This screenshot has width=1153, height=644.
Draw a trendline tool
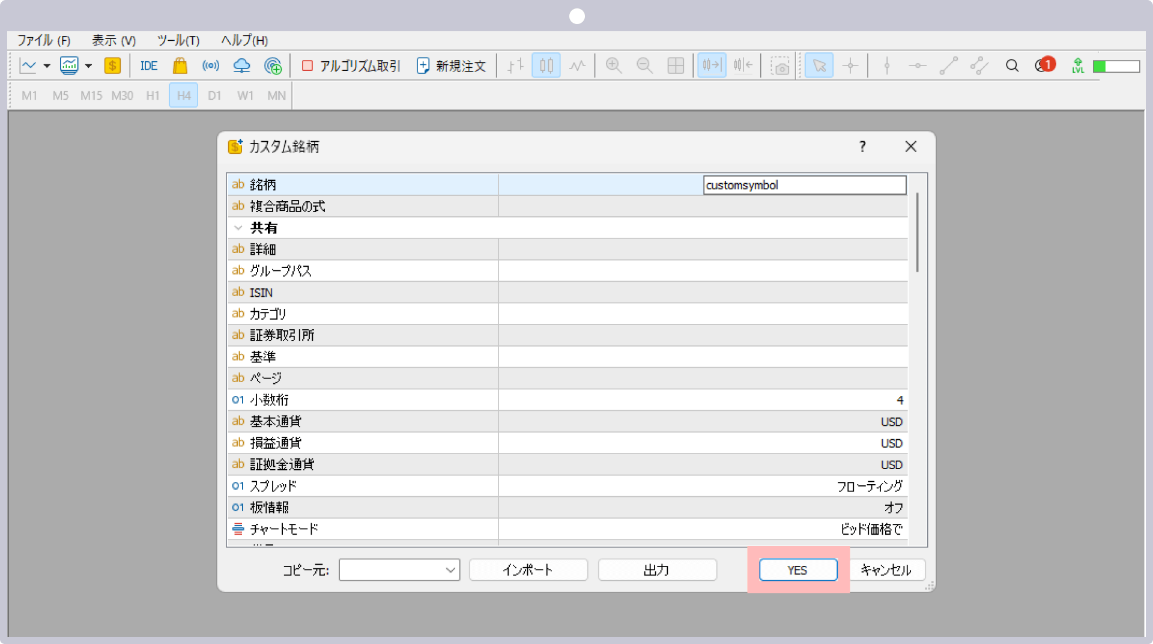point(948,65)
